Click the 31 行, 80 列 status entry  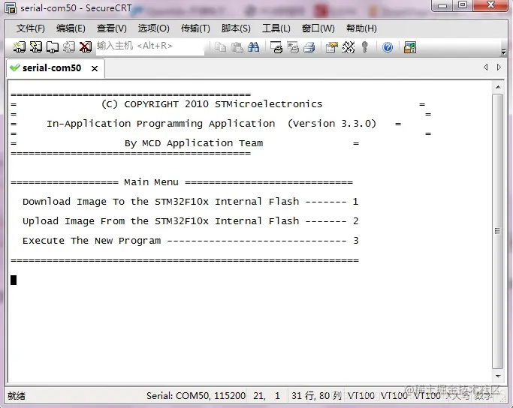(316, 395)
